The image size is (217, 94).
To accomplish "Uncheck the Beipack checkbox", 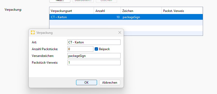I will [x=96, y=49].
